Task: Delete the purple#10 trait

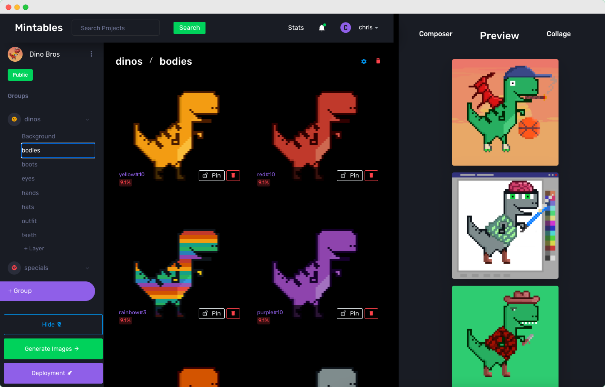Action: coord(371,313)
